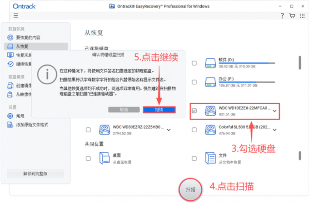Click the 常规 gear icon
The width and height of the screenshot is (309, 203).
click(10, 116)
